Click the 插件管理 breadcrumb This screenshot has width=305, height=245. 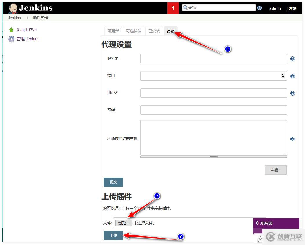click(40, 18)
